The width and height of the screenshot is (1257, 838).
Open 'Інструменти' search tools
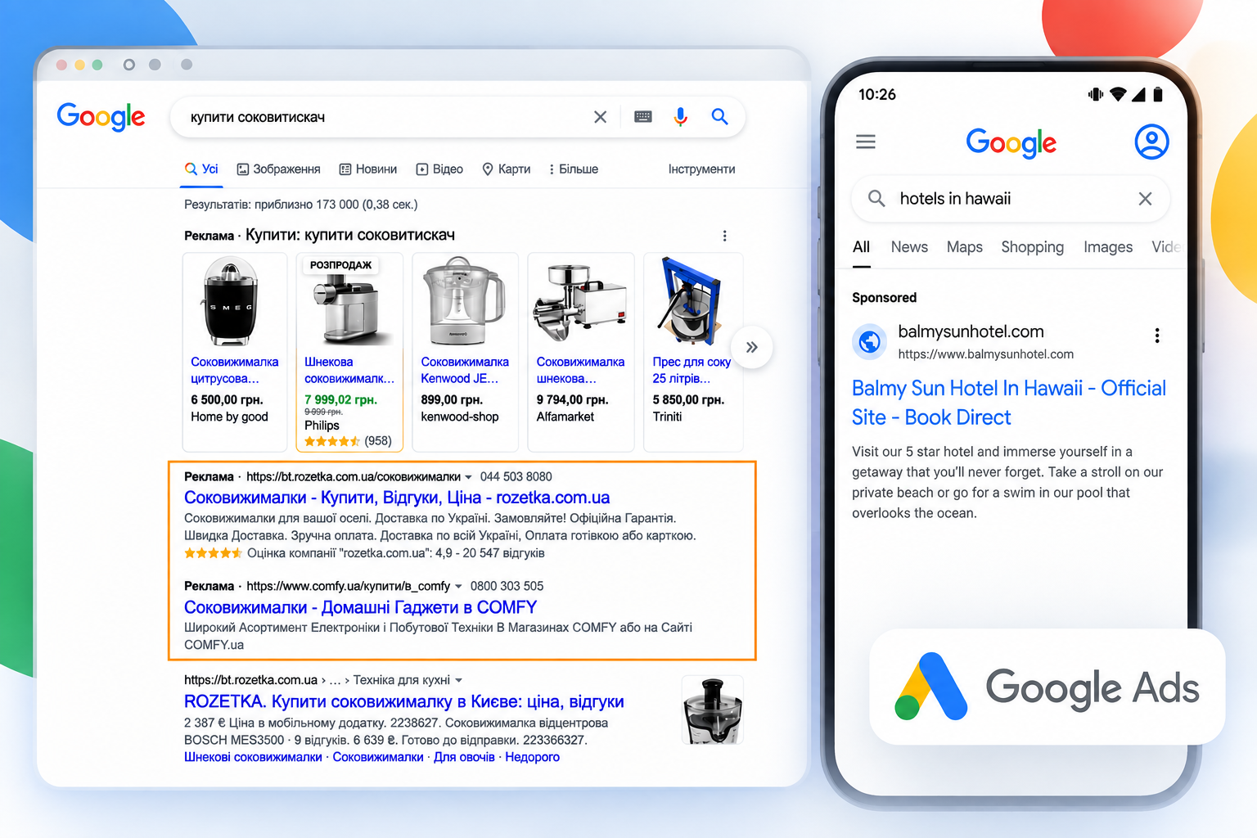pyautogui.click(x=701, y=169)
